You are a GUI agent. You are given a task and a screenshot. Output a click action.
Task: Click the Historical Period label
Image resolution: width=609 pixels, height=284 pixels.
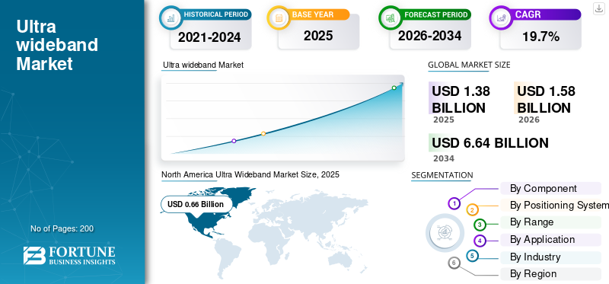[216, 14]
